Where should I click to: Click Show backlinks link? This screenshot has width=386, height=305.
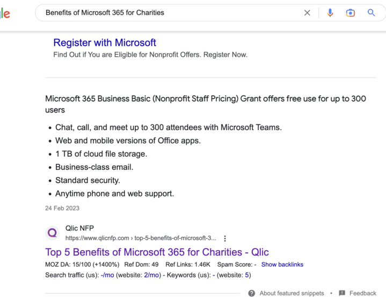tap(282, 265)
